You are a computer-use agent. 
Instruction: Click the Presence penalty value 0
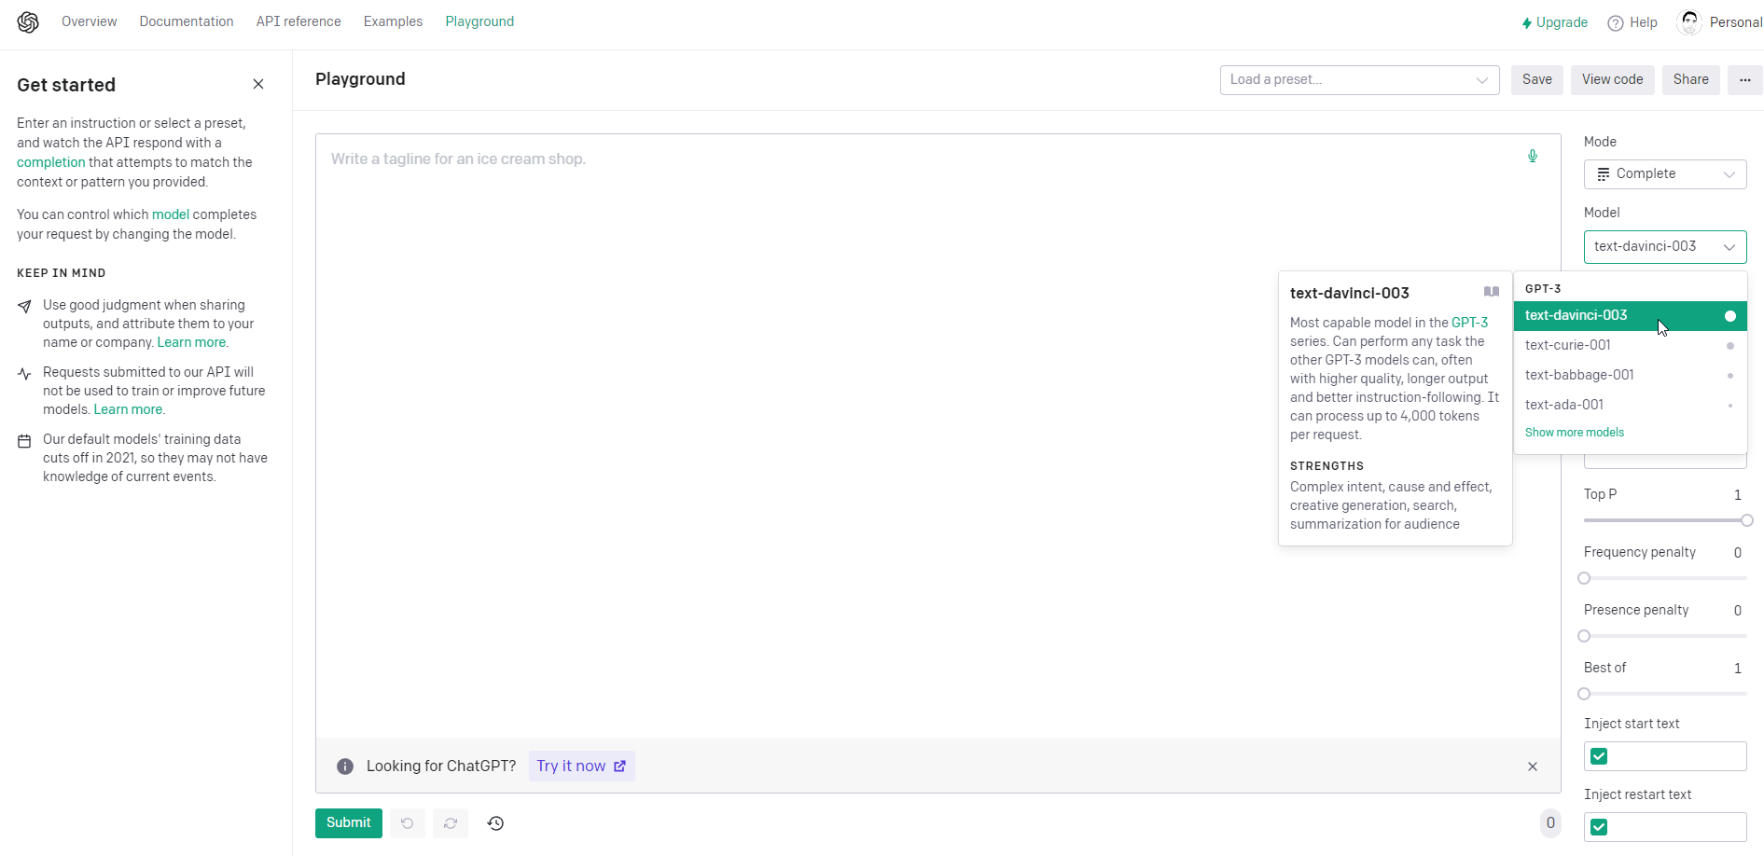(x=1738, y=611)
